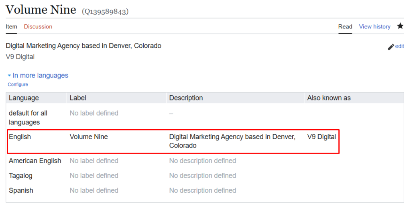411x208 pixels.
Task: Click Spanish row's No description defined
Action: point(202,190)
